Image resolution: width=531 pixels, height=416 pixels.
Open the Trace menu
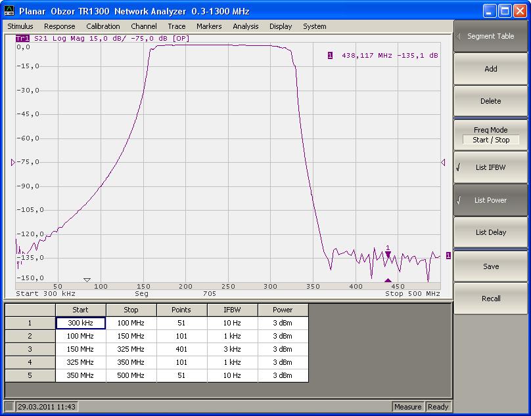[x=176, y=26]
